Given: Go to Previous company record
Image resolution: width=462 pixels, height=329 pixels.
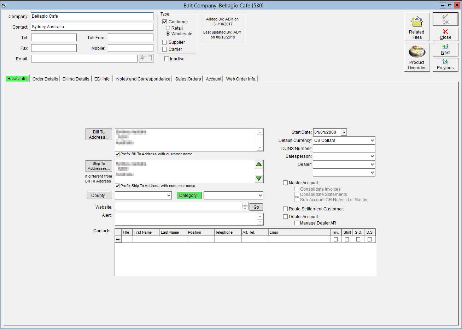Looking at the screenshot, I should pyautogui.click(x=445, y=65).
